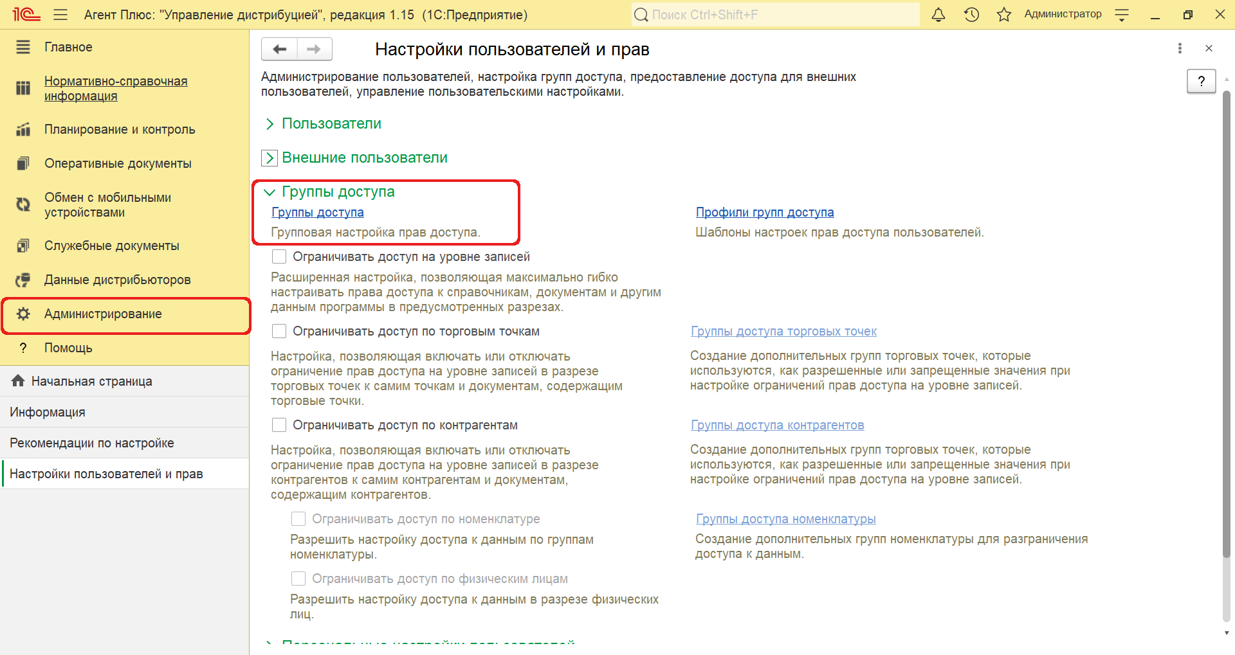Toggle Ограничивать доступ по номенклатуре checkbox
Viewport: 1235px width, 655px height.
tap(298, 519)
